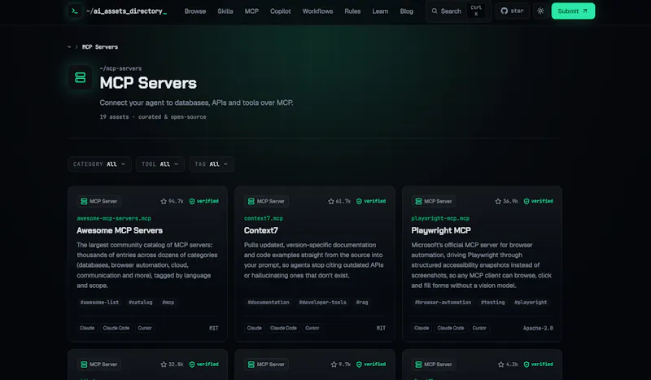
Task: Click MCP Server badge on Playwright MCP card
Action: 434,202
